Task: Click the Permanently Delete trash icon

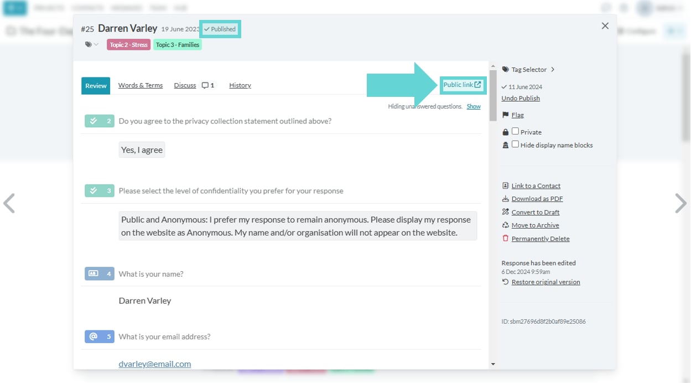Action: [x=505, y=239]
